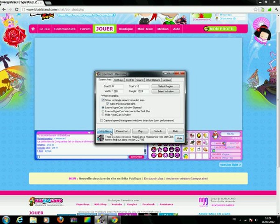Screen dimensions: 280x224
Task: Enable Capture layered/transparent windows checkbox
Action: click(101, 120)
